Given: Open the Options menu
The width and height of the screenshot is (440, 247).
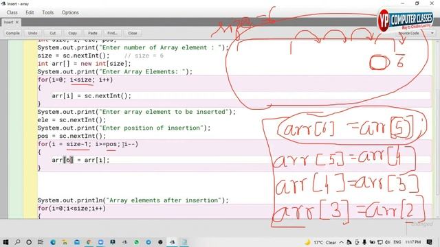Looking at the screenshot, I should point(70,12).
